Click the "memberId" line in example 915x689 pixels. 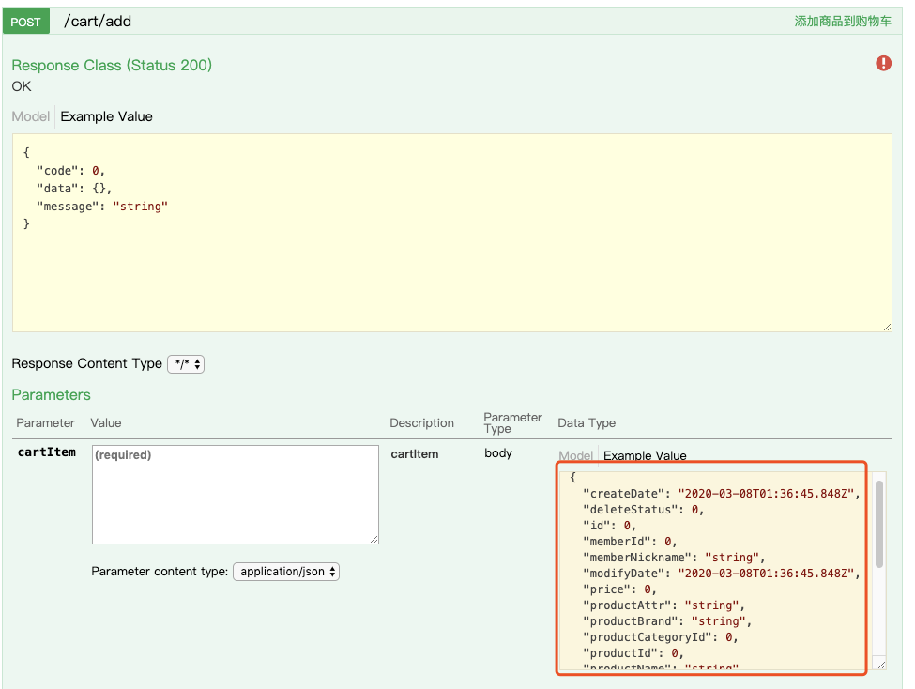pyautogui.click(x=630, y=542)
